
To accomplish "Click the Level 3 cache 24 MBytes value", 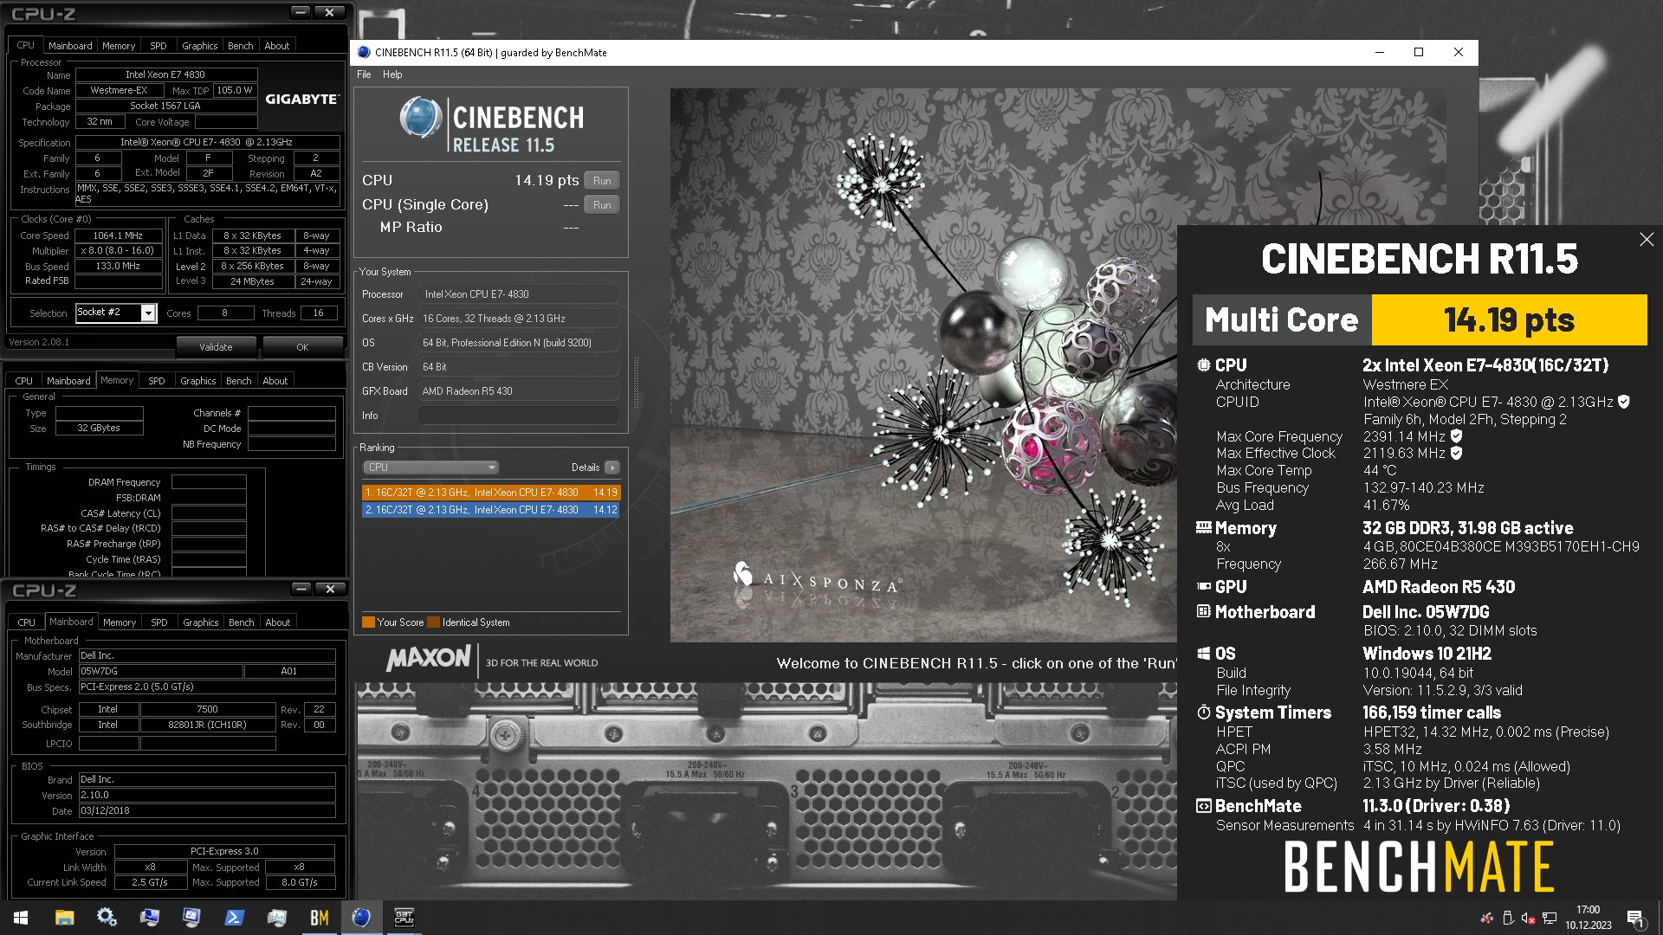I will click(252, 281).
